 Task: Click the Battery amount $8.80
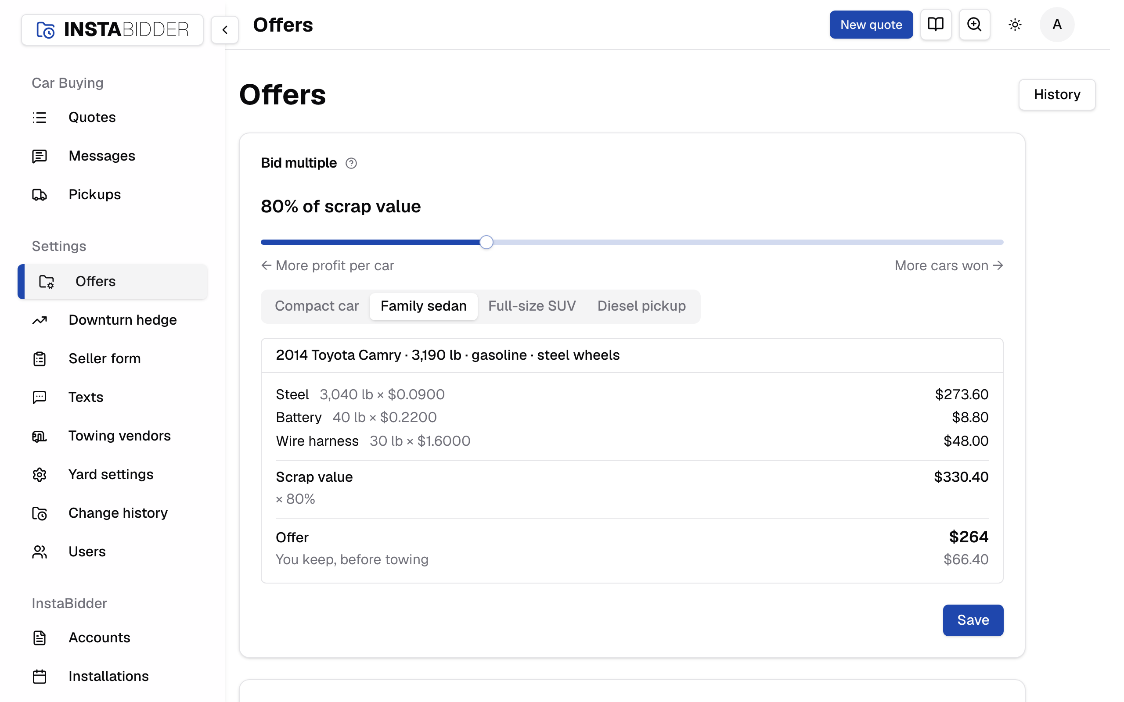(x=970, y=417)
